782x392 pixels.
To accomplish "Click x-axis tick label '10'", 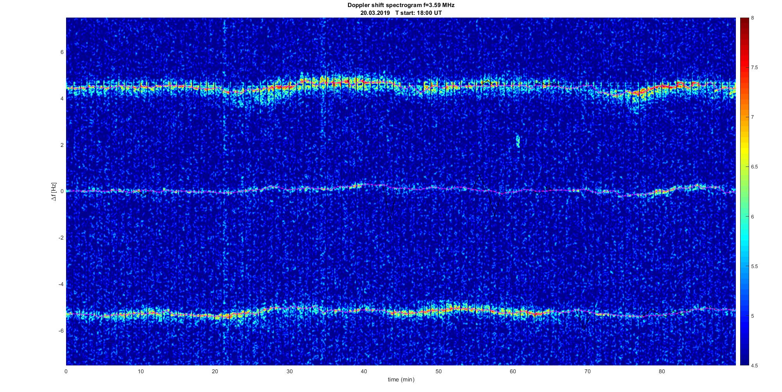I will [x=141, y=371].
